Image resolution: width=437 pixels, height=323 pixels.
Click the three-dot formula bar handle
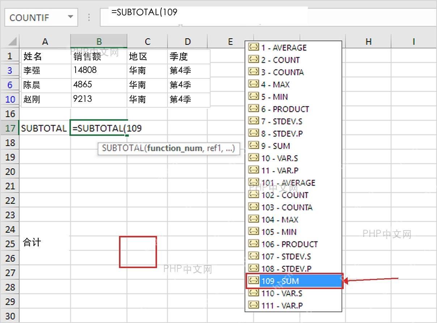coord(89,17)
